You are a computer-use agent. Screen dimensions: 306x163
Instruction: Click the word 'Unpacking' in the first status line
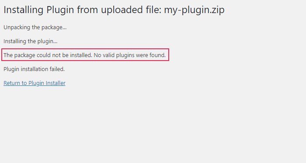tap(17, 27)
